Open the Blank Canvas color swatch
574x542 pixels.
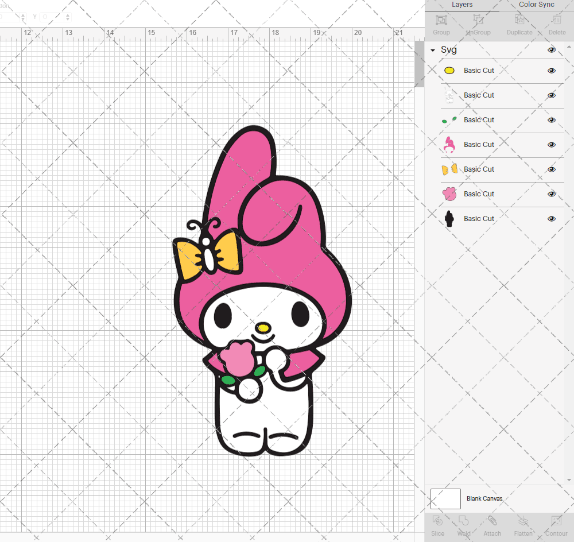click(445, 498)
